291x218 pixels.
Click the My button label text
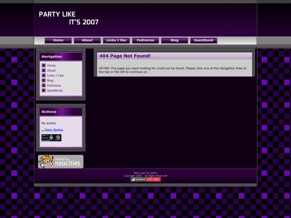(x=48, y=123)
